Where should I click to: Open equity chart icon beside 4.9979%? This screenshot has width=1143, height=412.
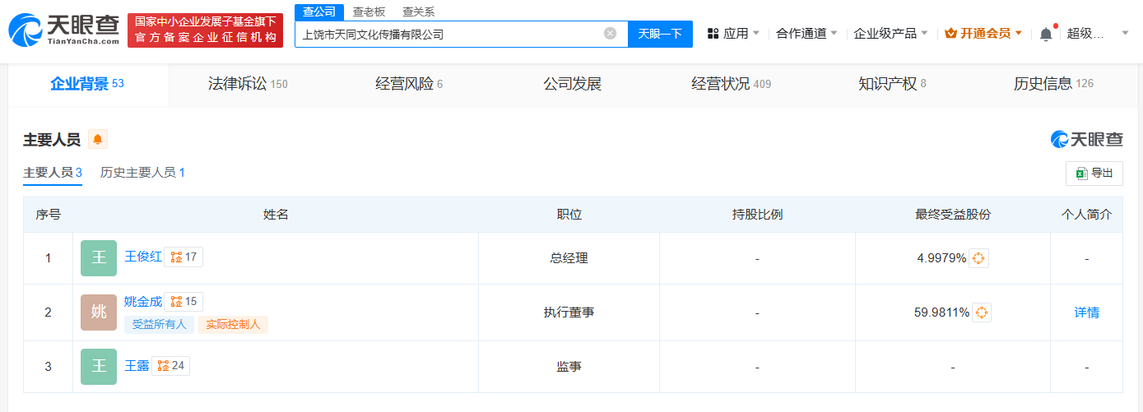978,258
